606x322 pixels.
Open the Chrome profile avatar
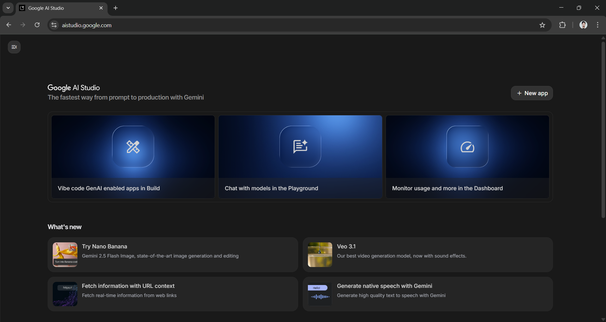pyautogui.click(x=583, y=25)
